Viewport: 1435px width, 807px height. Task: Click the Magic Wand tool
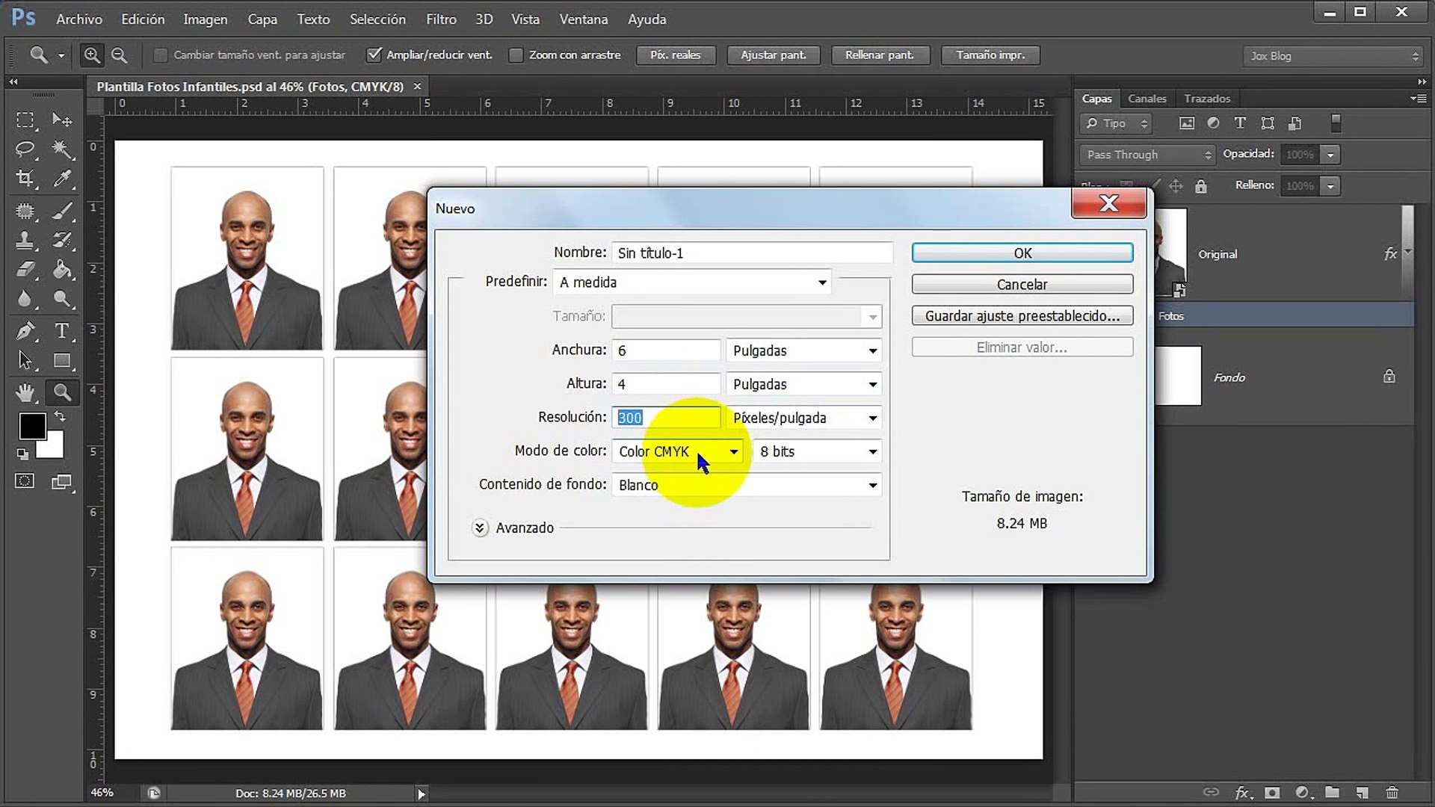pyautogui.click(x=62, y=149)
